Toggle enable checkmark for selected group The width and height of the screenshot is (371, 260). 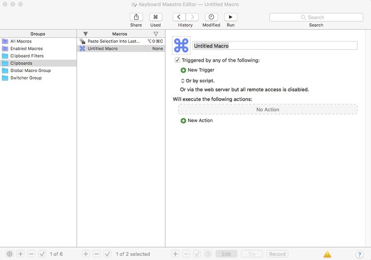[x=42, y=254]
